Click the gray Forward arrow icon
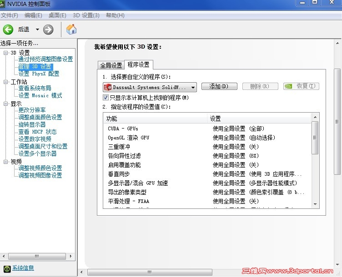 (x=48, y=30)
